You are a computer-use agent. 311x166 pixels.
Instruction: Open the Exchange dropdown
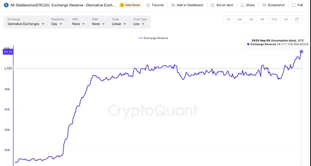(x=26, y=24)
